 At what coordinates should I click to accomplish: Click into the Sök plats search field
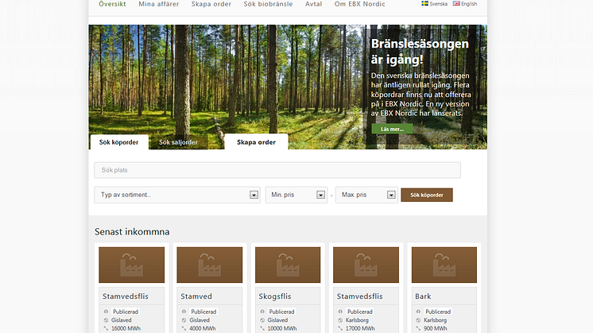coord(277,170)
